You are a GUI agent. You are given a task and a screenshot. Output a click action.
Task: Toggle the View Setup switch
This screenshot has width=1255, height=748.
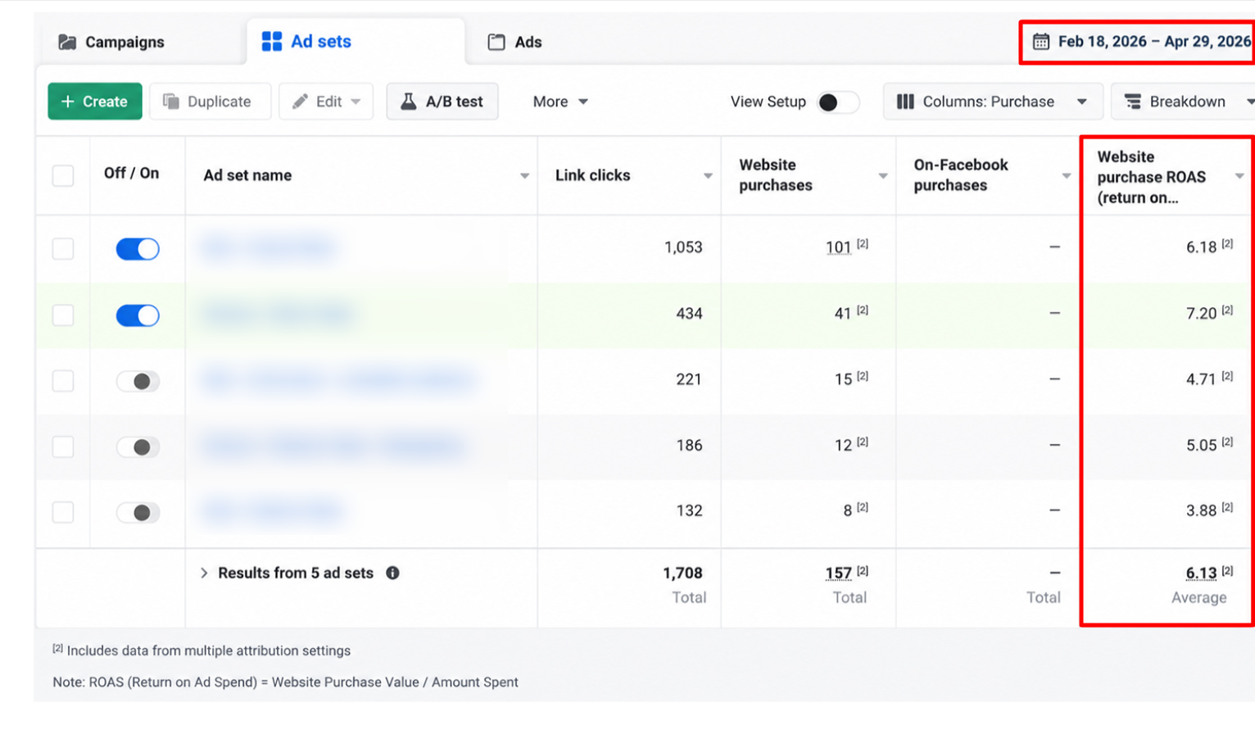tap(837, 102)
